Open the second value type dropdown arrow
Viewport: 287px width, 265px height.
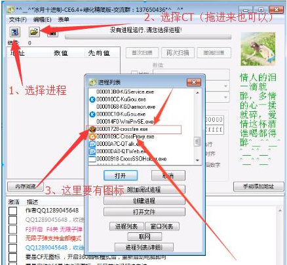point(226,97)
